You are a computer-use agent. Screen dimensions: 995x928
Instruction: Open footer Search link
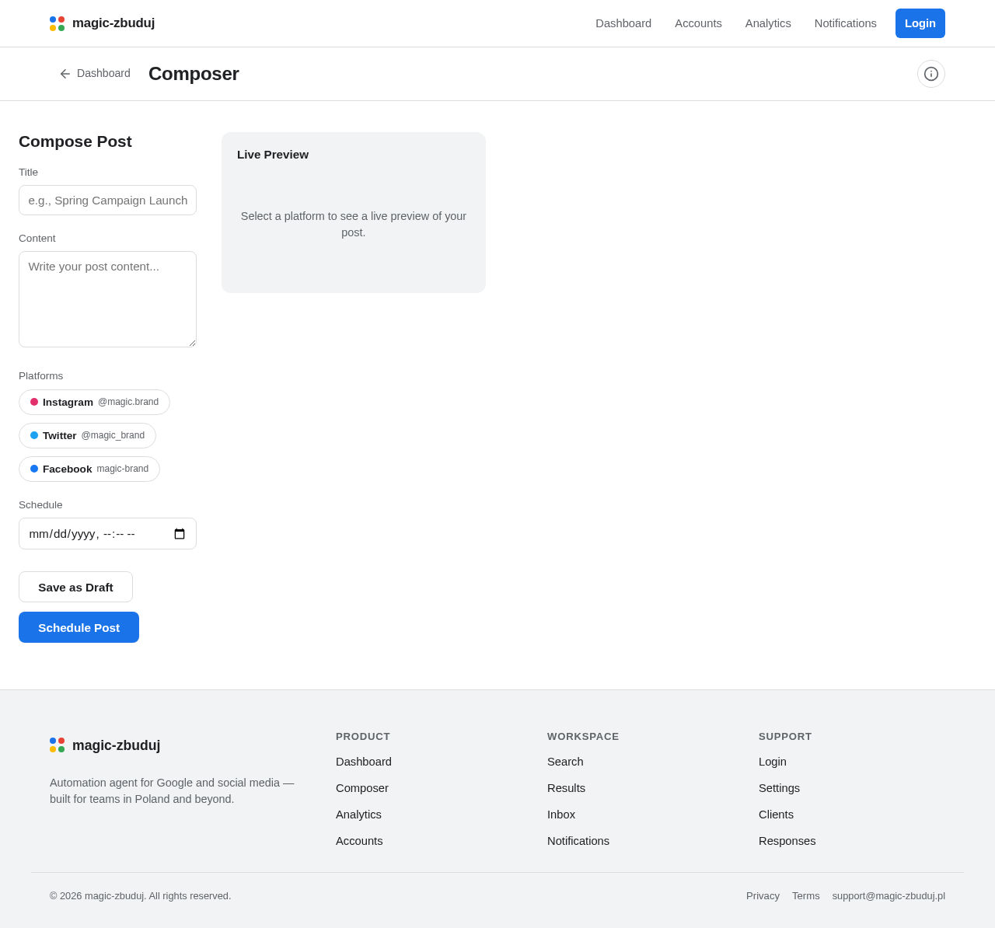(x=565, y=762)
